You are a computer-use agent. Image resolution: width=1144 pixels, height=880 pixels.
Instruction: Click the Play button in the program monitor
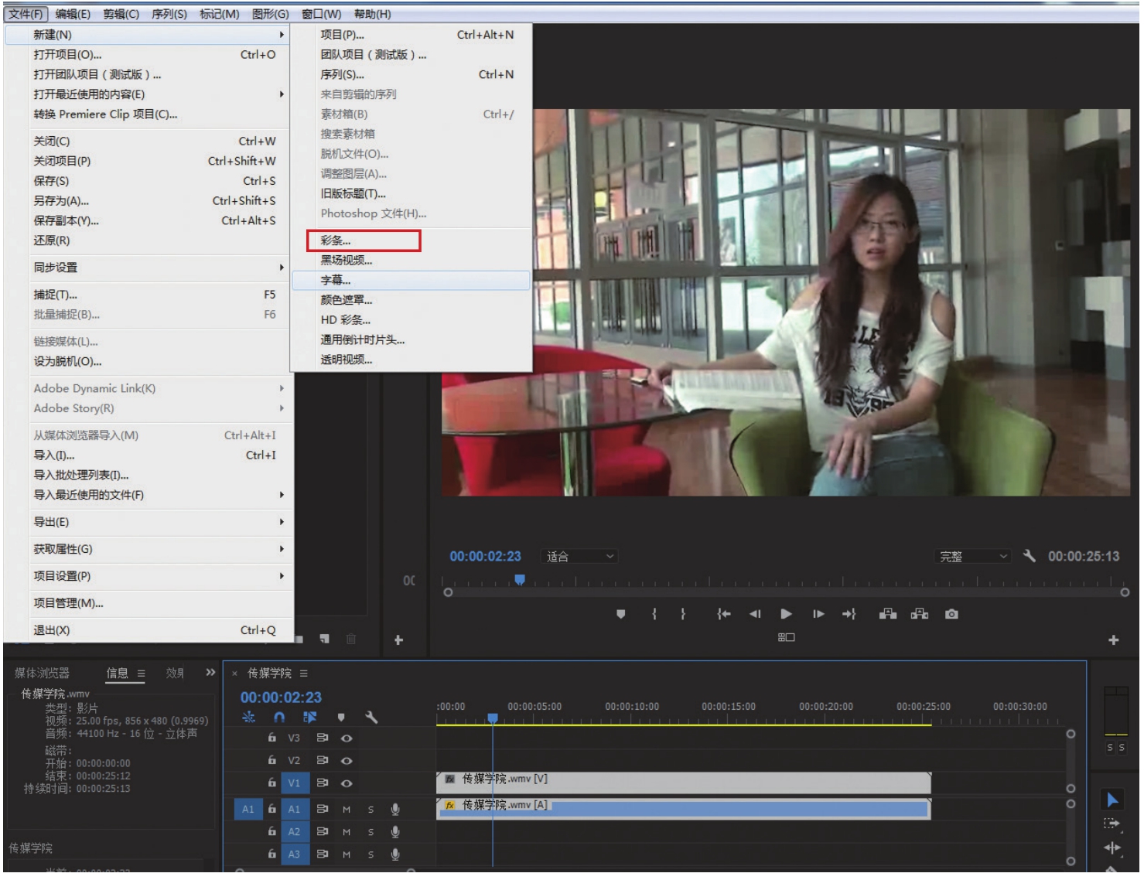[x=786, y=614]
